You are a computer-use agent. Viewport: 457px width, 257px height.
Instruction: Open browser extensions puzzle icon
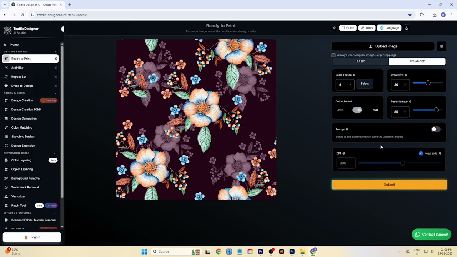(x=422, y=15)
